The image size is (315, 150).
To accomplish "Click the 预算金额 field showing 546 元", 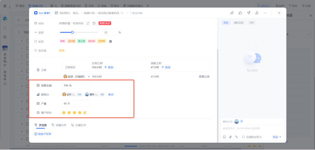I will (76, 85).
